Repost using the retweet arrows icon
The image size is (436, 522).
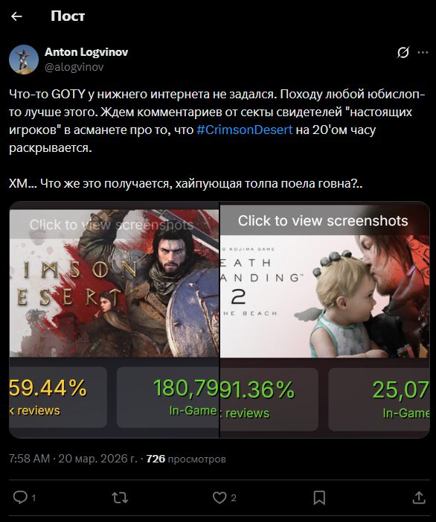tap(120, 497)
